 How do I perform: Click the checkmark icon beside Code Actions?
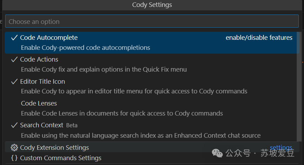point(14,59)
